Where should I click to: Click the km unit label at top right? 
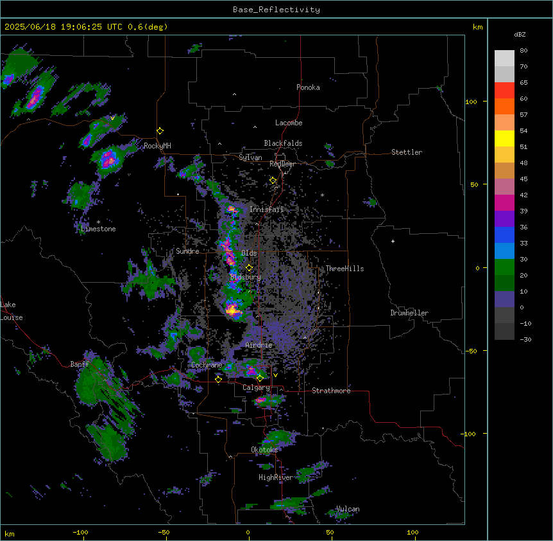pyautogui.click(x=478, y=27)
